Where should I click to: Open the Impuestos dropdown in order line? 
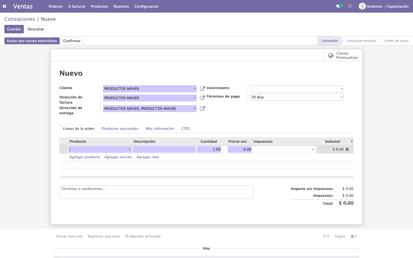tap(313, 149)
